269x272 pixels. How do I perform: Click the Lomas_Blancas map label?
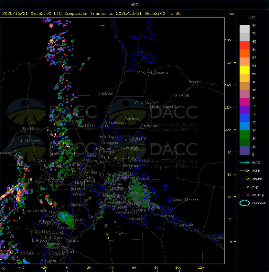(x=186, y=200)
